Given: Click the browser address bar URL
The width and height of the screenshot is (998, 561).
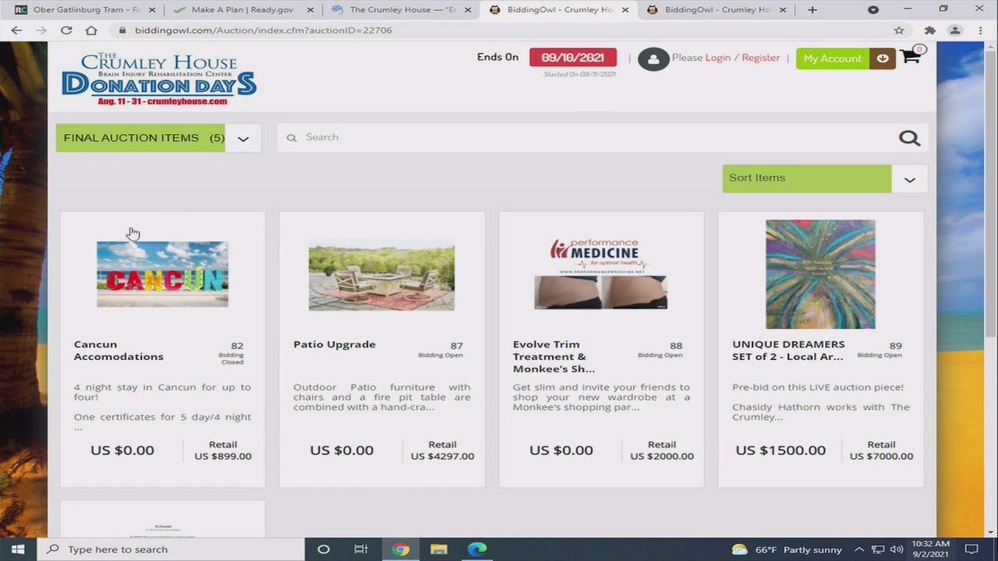Looking at the screenshot, I should click(264, 30).
